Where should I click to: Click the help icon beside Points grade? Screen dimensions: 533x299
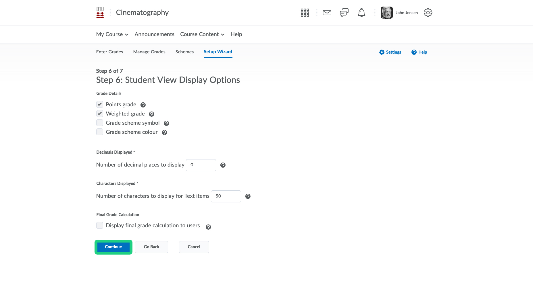coord(143,105)
